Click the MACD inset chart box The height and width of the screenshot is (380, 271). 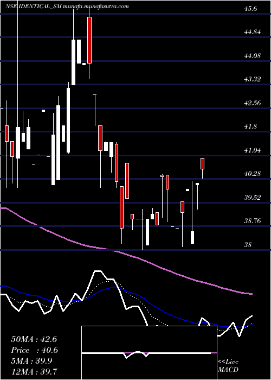coord(149,353)
